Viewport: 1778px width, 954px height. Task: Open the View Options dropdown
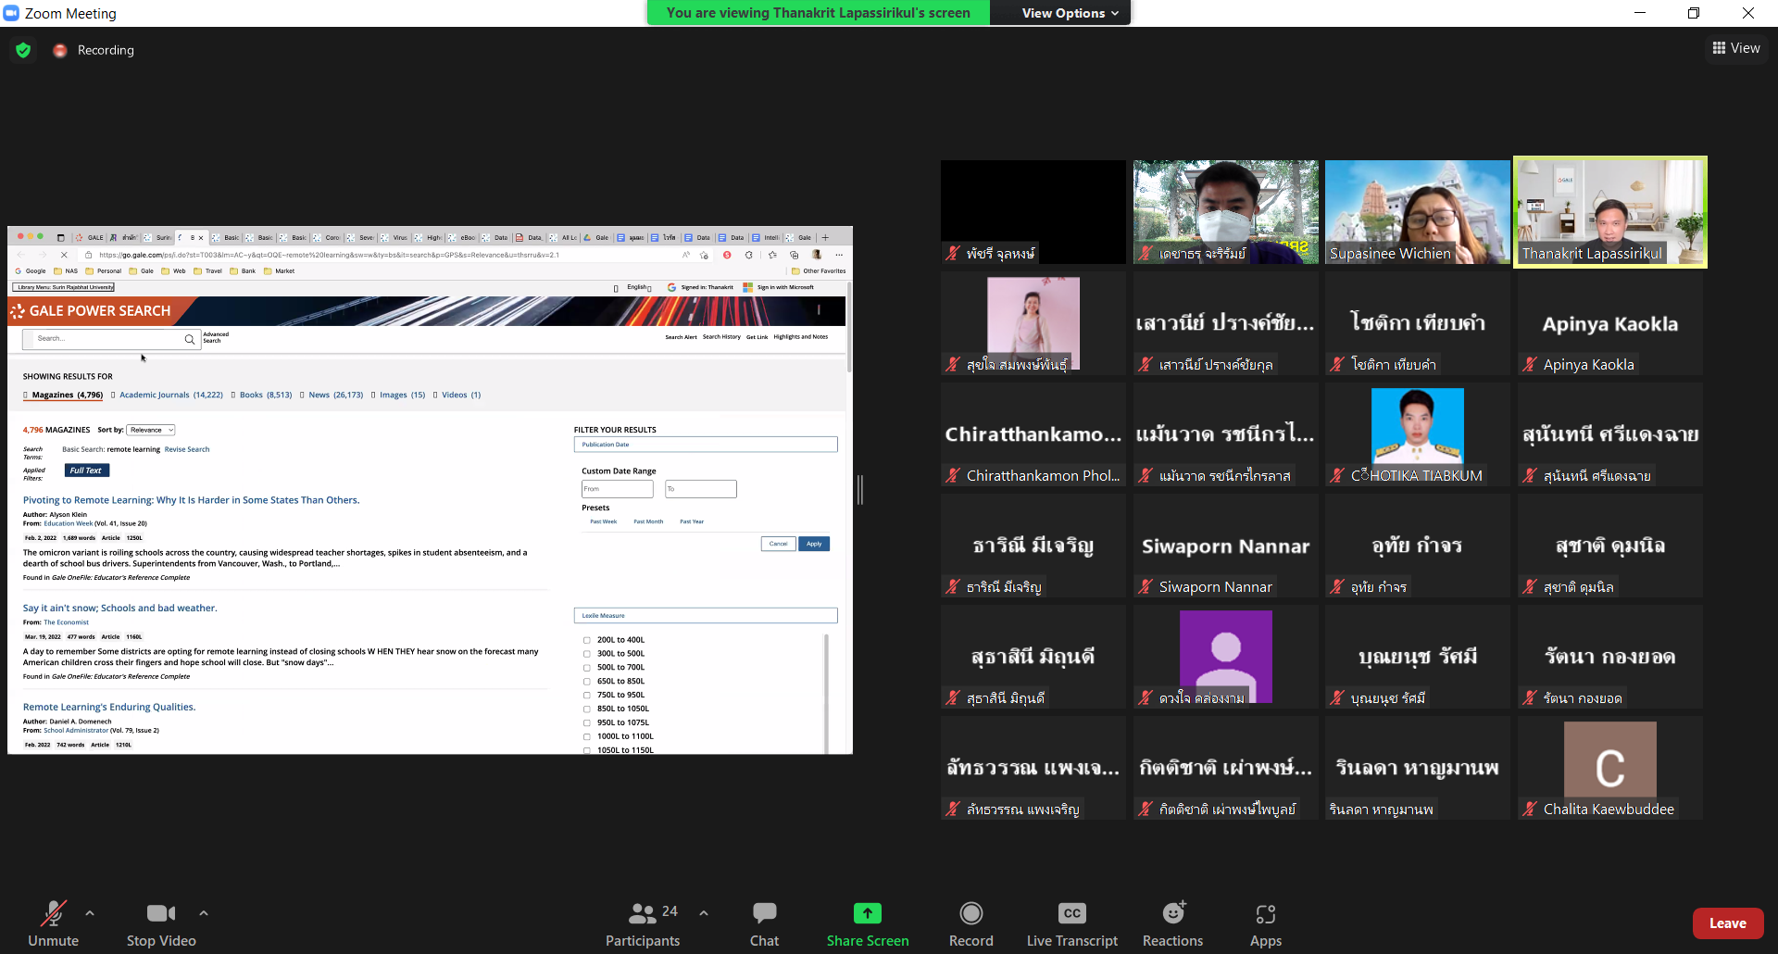click(1070, 13)
